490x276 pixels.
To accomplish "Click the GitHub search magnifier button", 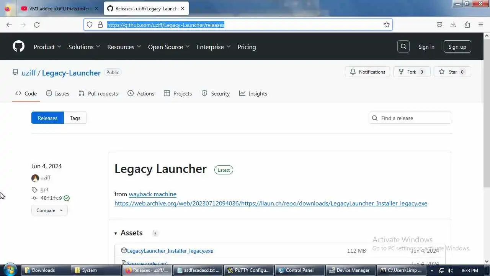I will pyautogui.click(x=403, y=46).
